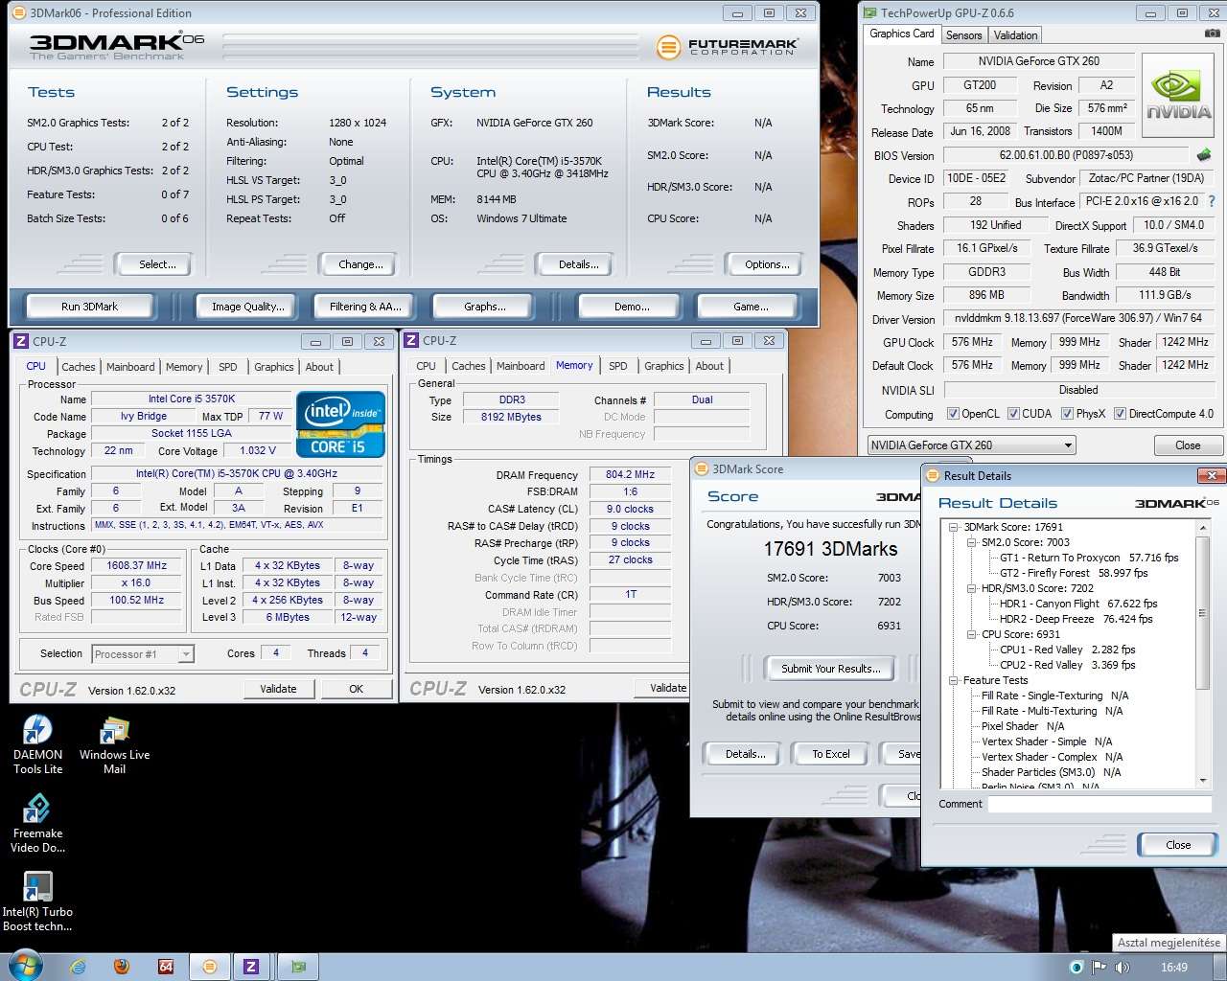1227x981 pixels.
Task: Open Windows Live Mail desktop shortcut
Action: [x=114, y=744]
